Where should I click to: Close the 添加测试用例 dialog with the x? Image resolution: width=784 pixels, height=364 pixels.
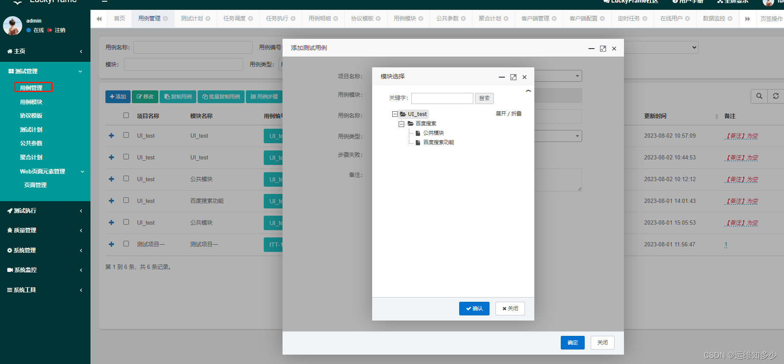tap(614, 49)
